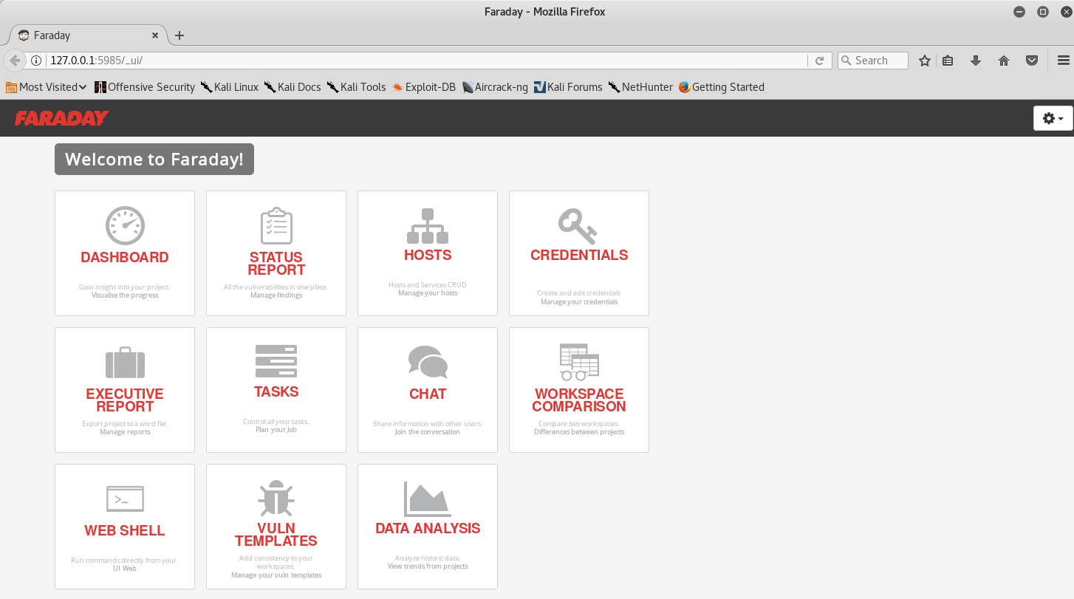Click the Welcome to Faraday! banner
Screen dimensions: 1074x599
pos(154,160)
